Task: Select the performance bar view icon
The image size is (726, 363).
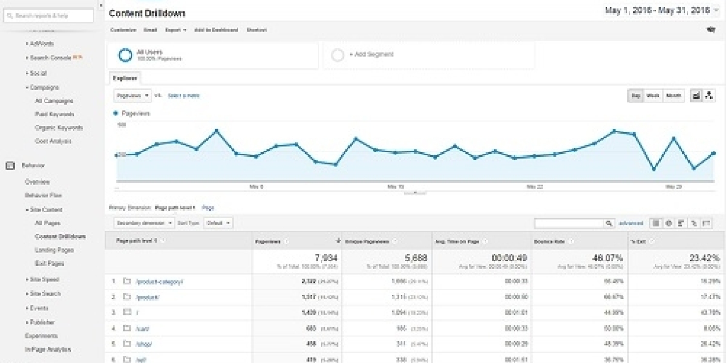Action: (681, 223)
